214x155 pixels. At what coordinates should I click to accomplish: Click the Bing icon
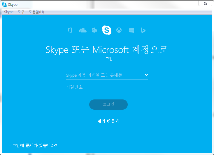pyautogui.click(x=143, y=30)
